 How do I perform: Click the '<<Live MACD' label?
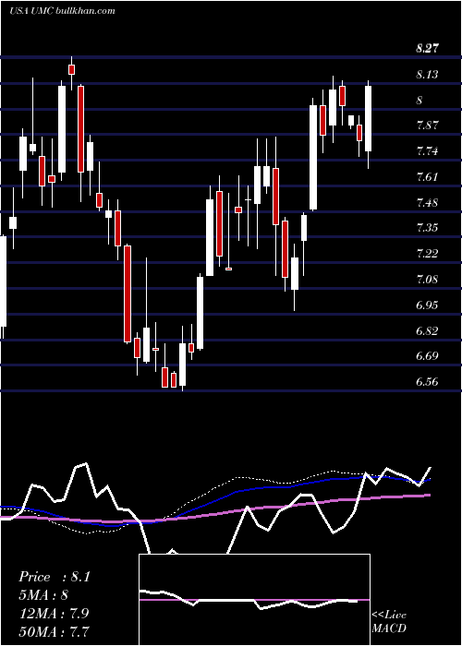[x=389, y=621]
